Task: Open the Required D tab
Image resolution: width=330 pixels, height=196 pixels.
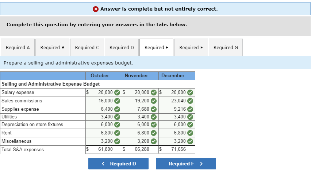Action: [x=122, y=47]
